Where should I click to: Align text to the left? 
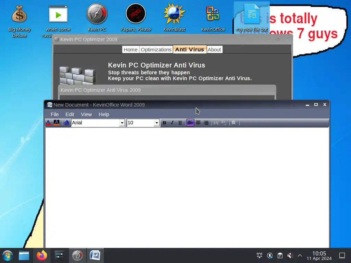[x=190, y=123]
